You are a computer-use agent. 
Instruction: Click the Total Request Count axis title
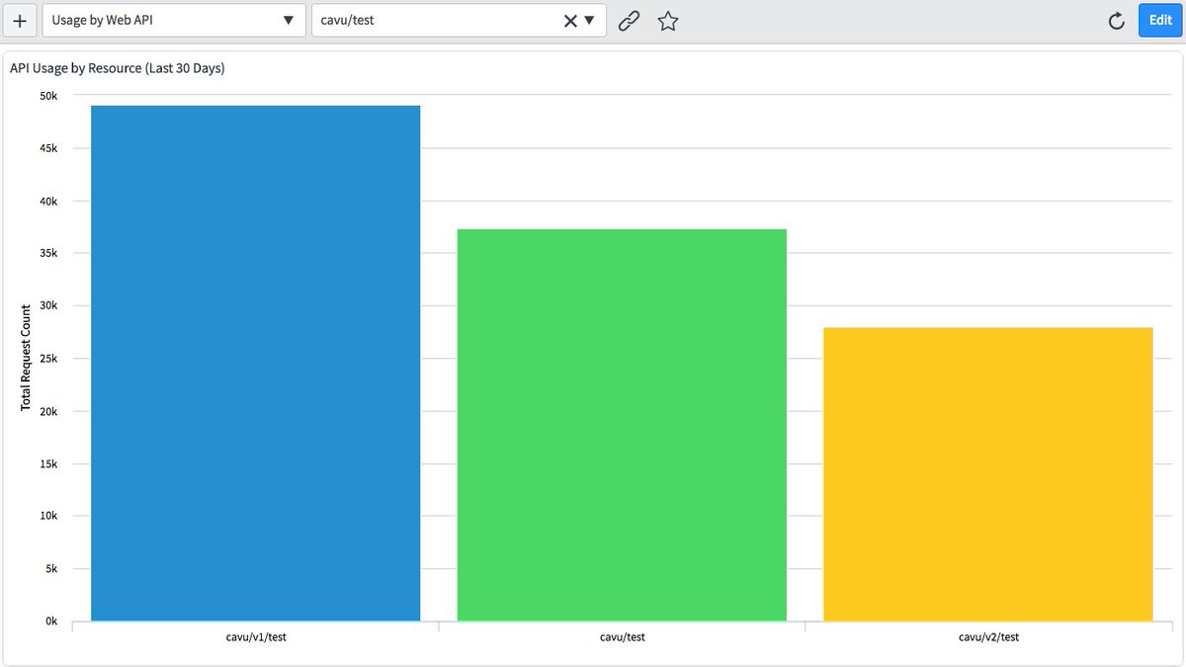coord(26,358)
